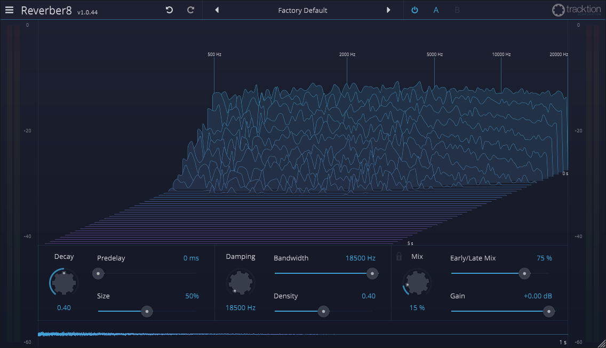Click the redo arrow icon
The width and height of the screenshot is (606, 348).
[x=190, y=10]
